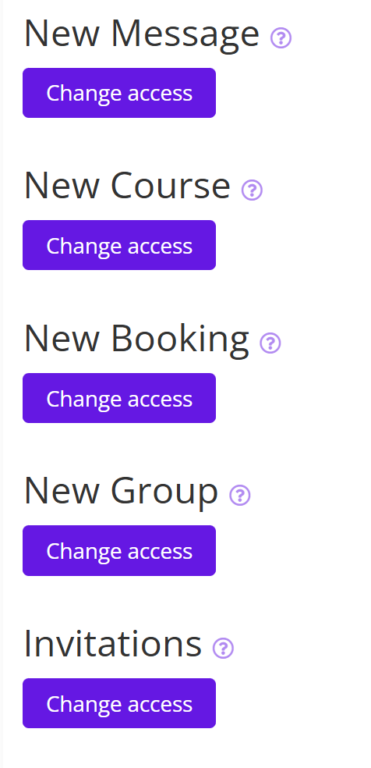Click the New Booking section title

click(136, 339)
